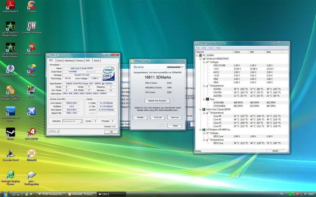Open Internet Explorer from quick launch
Screen dimensions: 316x197
click(x=22, y=194)
